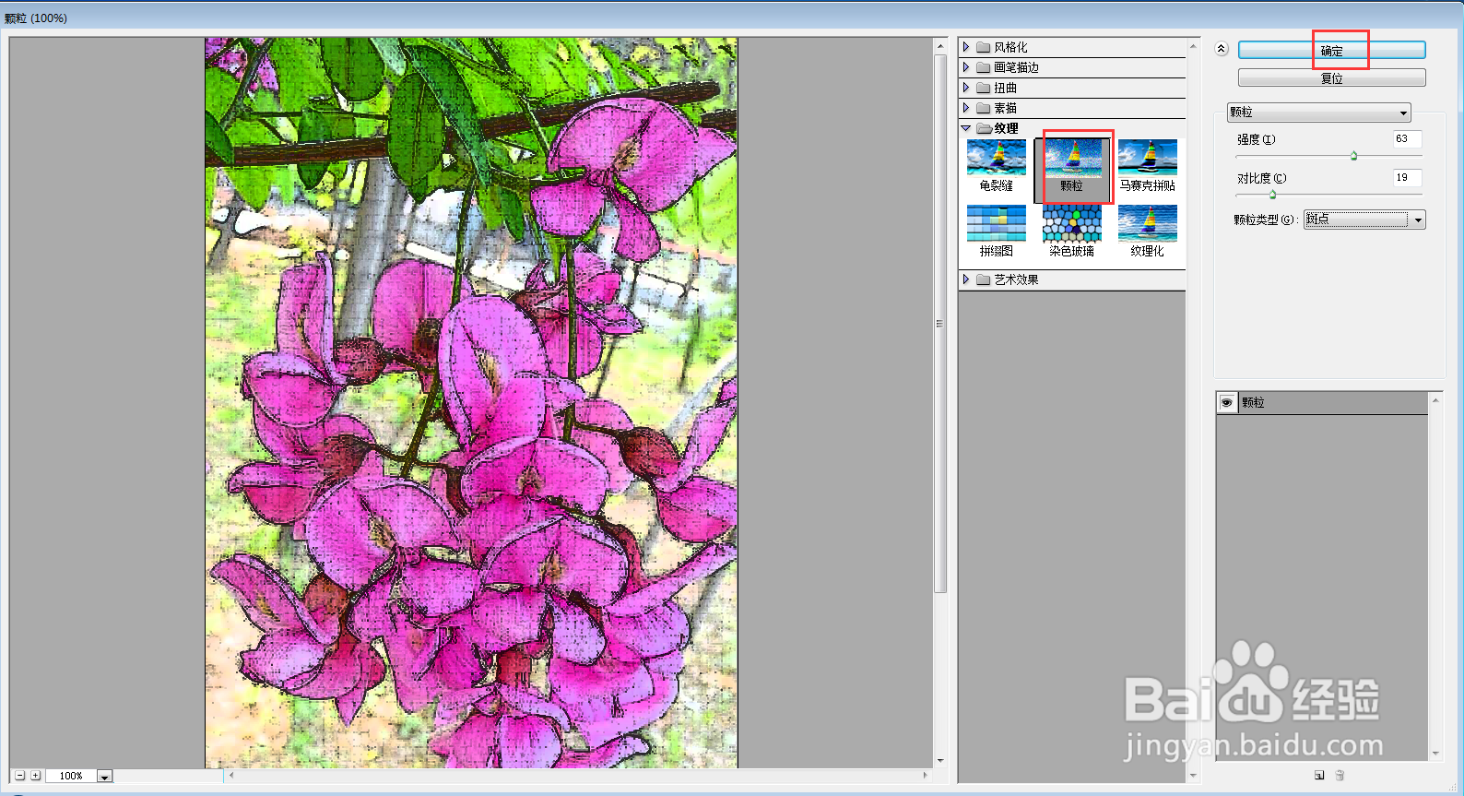
Task: Click the 素描 category label
Action: tap(1005, 108)
